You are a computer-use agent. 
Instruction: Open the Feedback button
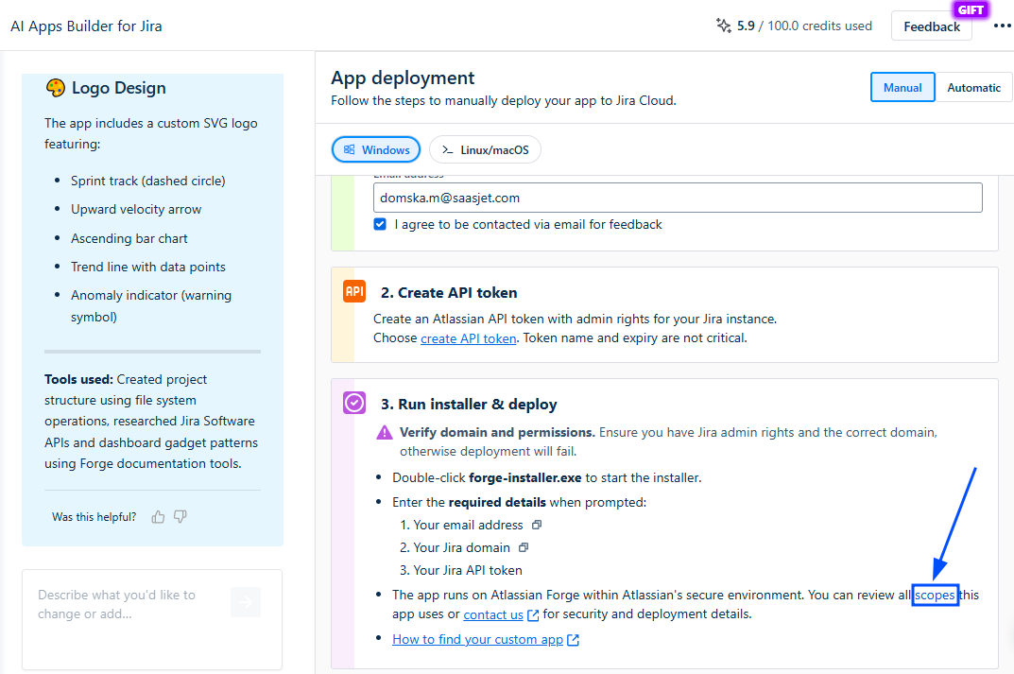pyautogui.click(x=931, y=26)
